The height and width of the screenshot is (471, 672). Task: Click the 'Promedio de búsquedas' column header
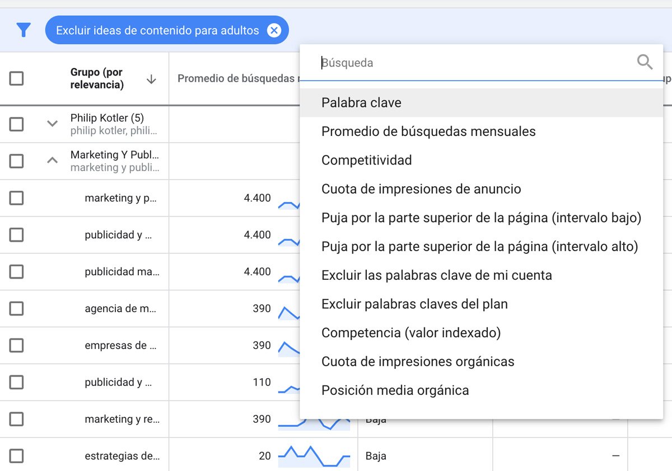click(x=234, y=78)
